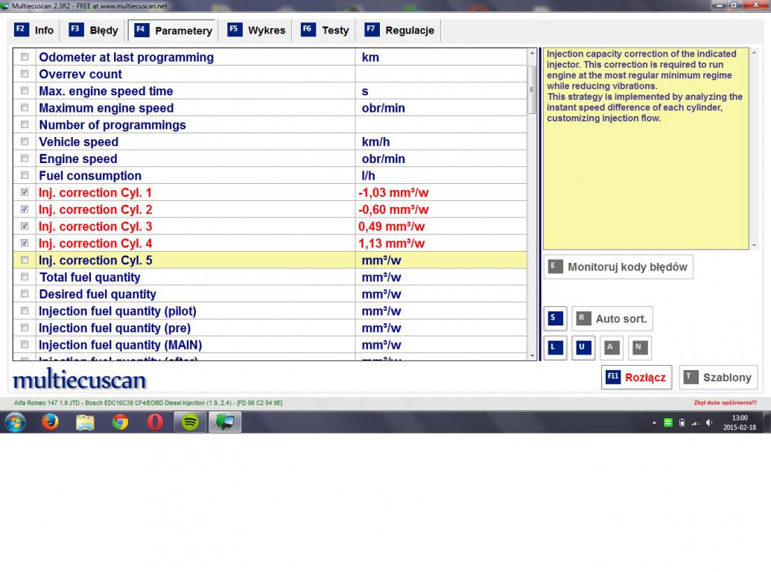Viewport: 771px width, 572px height.
Task: Enable Desired fuel quantity checkbox
Action: (25, 294)
